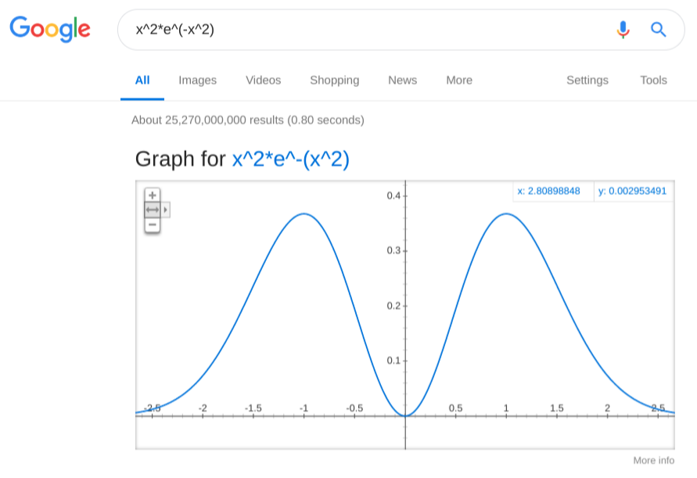Click the x^2*e^-(x^2) graph title link
The image size is (697, 478).
290,159
